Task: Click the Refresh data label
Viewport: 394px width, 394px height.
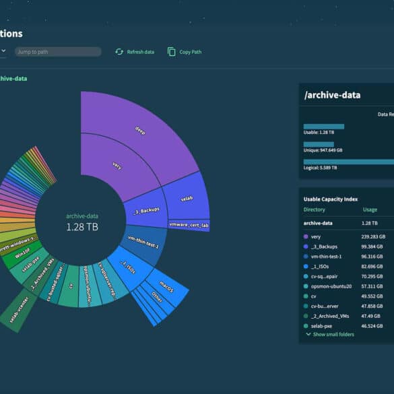Action: point(141,52)
